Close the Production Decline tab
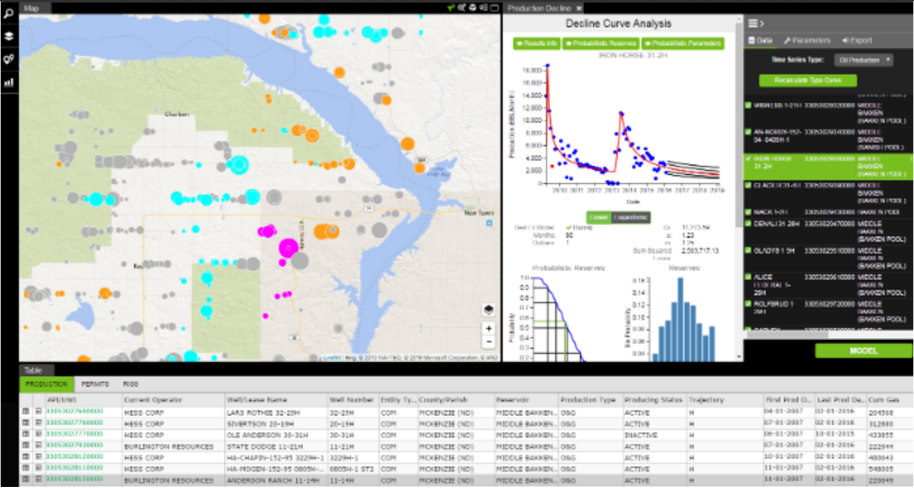Image resolution: width=914 pixels, height=488 pixels. (x=578, y=8)
